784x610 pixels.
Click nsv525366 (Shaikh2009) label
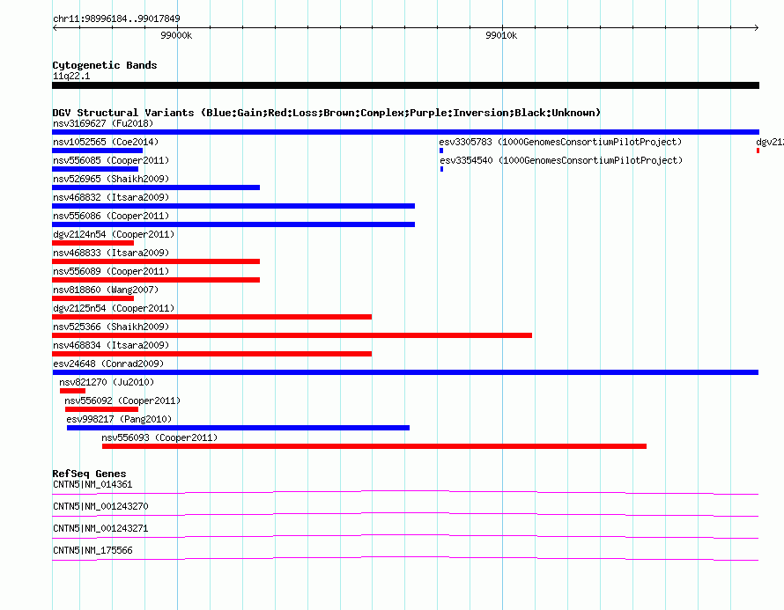(x=111, y=327)
